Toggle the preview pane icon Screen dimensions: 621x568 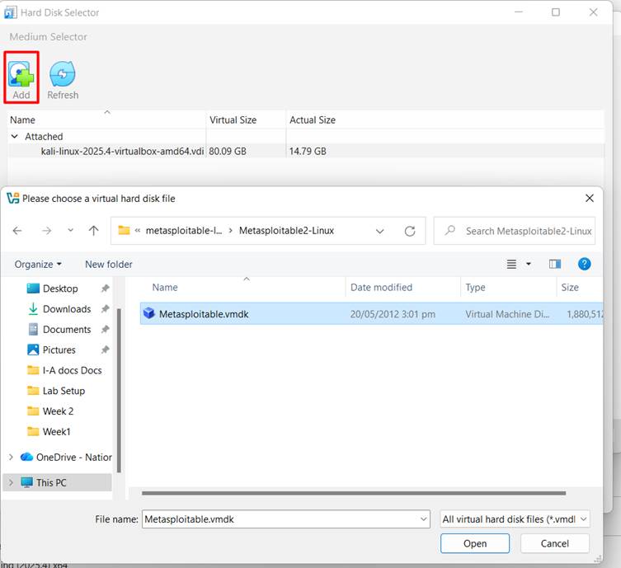554,264
